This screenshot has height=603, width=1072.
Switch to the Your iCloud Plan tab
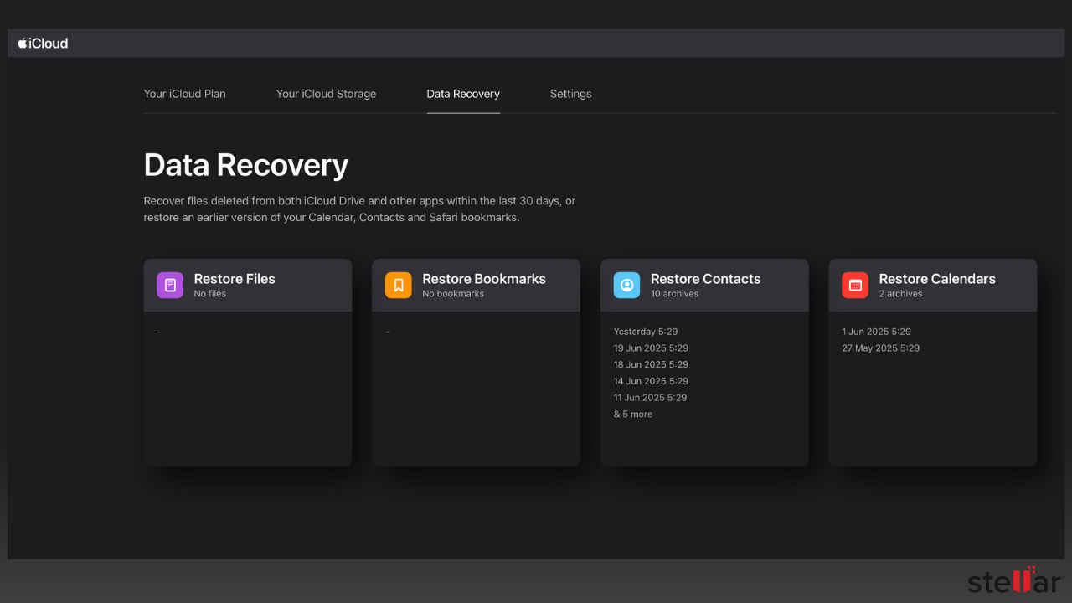184,94
